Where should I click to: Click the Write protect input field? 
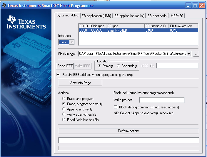162,100
